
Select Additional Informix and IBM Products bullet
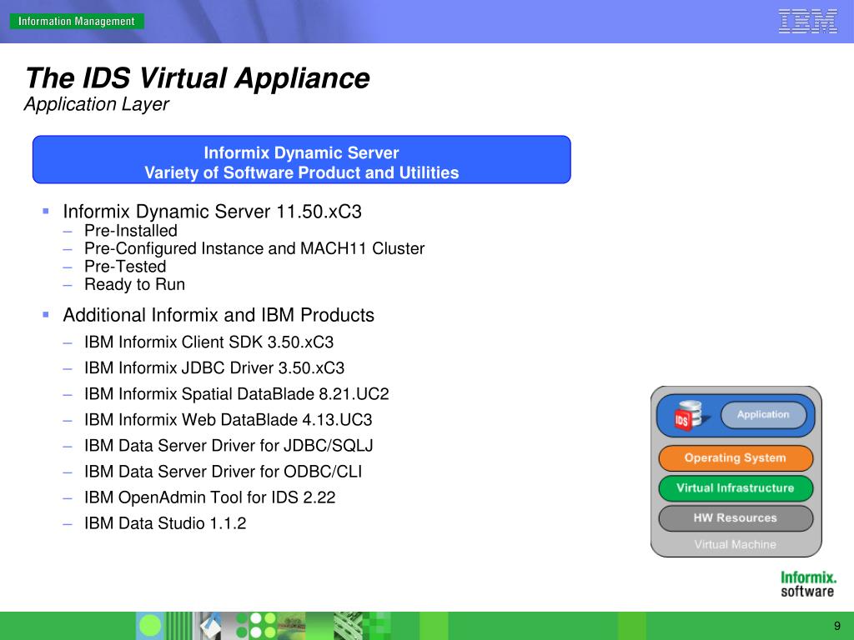pos(219,315)
